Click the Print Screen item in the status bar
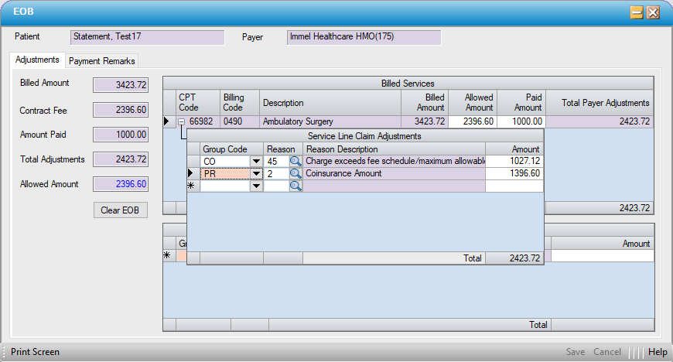This screenshot has height=362, width=673. pos(35,352)
